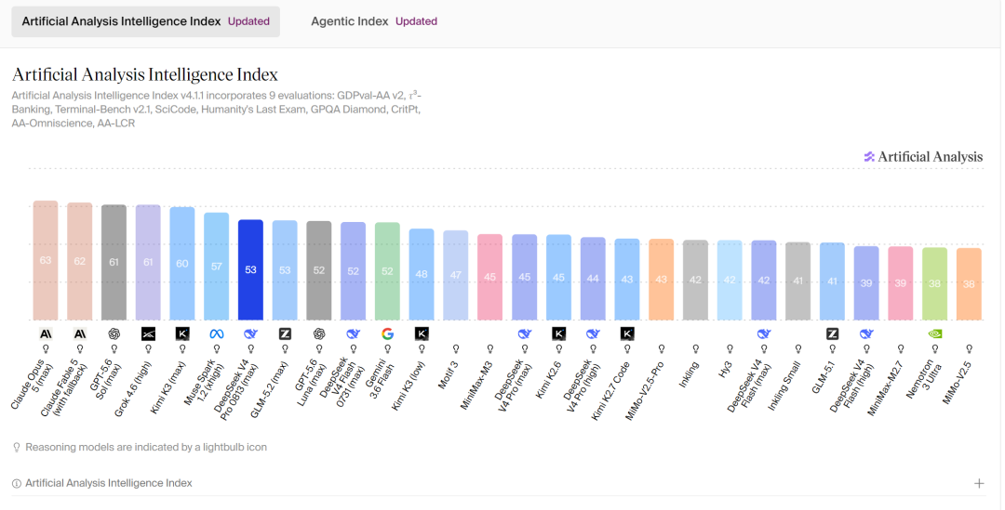Image resolution: width=1005 pixels, height=510 pixels.
Task: Click the DeepSeek logo under the V4 Flash 0731 bar
Action: 354,334
